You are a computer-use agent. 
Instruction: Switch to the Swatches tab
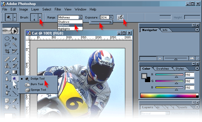click(163, 69)
